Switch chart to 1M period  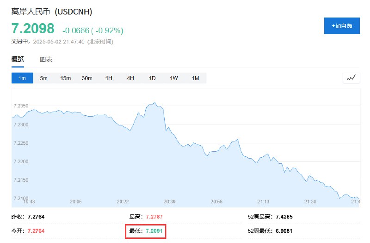pyautogui.click(x=195, y=78)
